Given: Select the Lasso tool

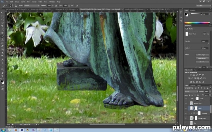Looking at the screenshot, I should click(x=2, y=19).
